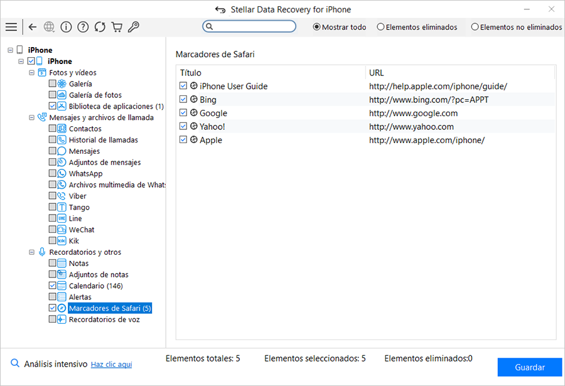The width and height of the screenshot is (565, 386).
Task: Click the http://help.apple.com/iphone/guide/ URL
Action: click(438, 86)
